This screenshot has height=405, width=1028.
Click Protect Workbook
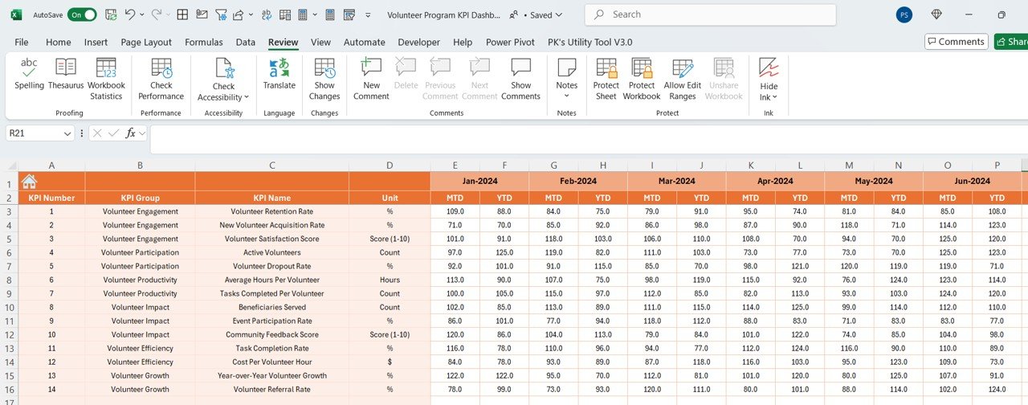click(642, 79)
